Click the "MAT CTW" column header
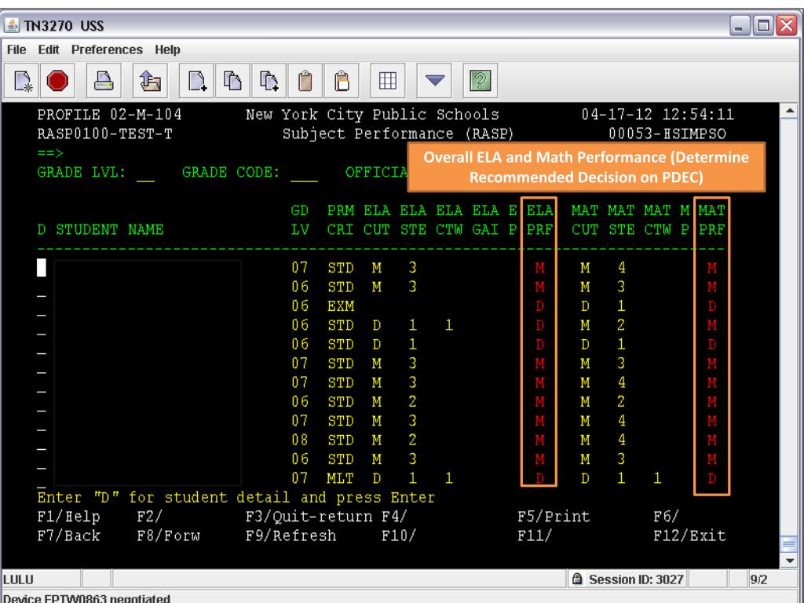The height and width of the screenshot is (603, 804). pyautogui.click(x=657, y=220)
